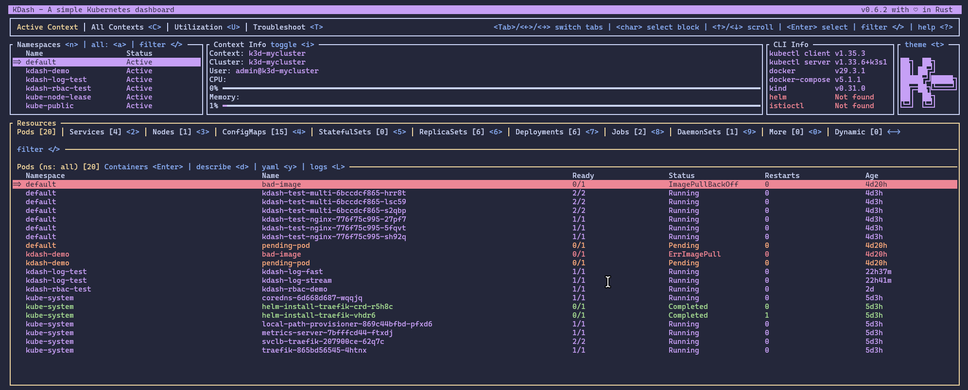
Task: Switch to the Active Context tab
Action: click(47, 27)
